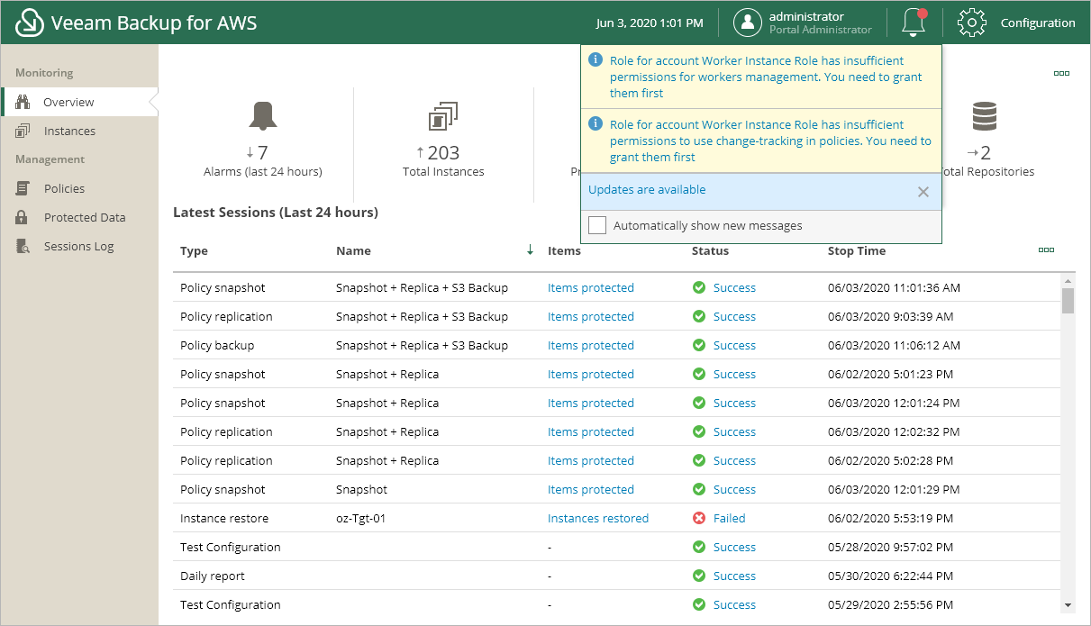
Task: Click the Total Instances icon
Action: (443, 116)
